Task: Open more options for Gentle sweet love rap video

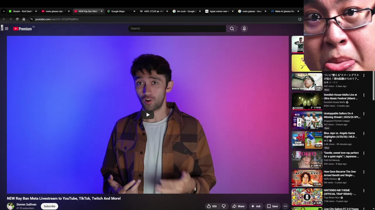Action: (364, 153)
